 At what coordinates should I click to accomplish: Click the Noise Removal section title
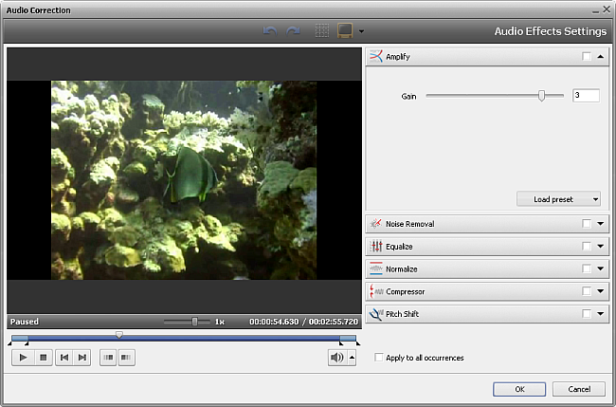tap(409, 224)
